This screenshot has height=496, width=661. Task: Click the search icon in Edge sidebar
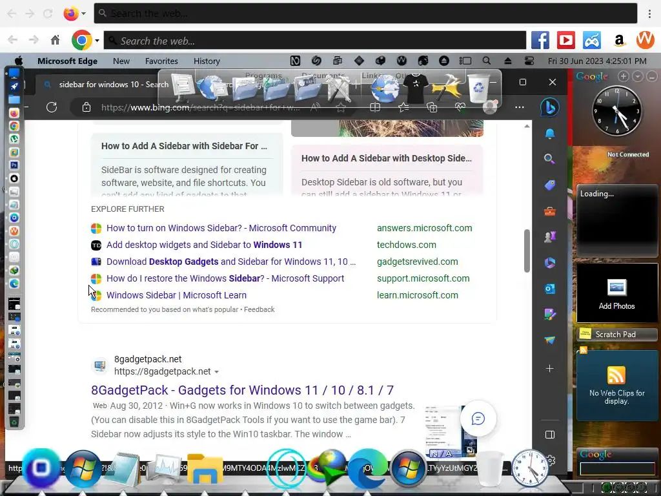(549, 159)
